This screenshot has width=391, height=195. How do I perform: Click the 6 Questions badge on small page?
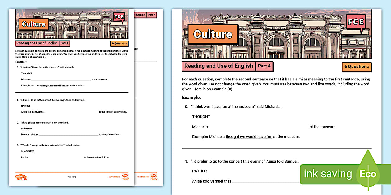coord(119,44)
